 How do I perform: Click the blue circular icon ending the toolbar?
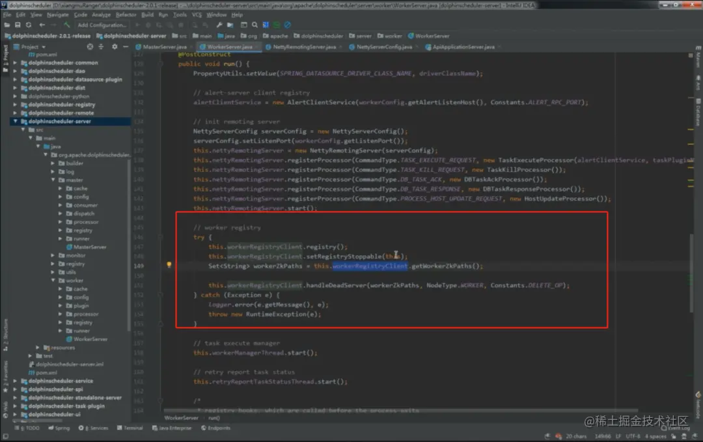(288, 25)
